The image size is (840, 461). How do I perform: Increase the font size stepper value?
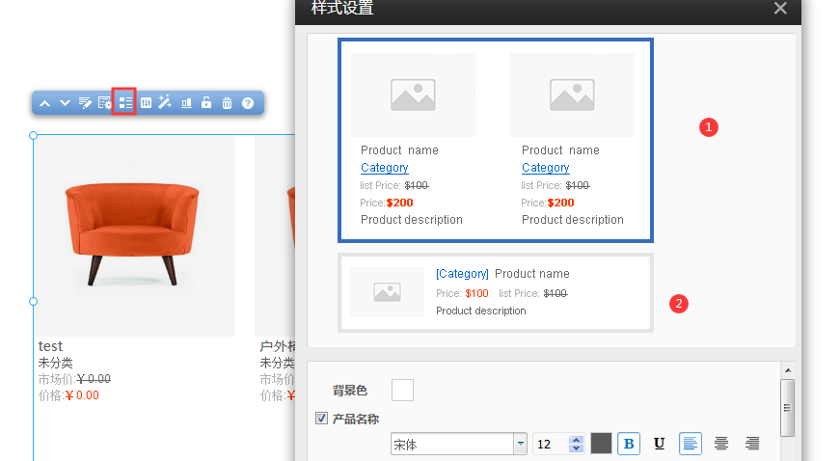(577, 440)
